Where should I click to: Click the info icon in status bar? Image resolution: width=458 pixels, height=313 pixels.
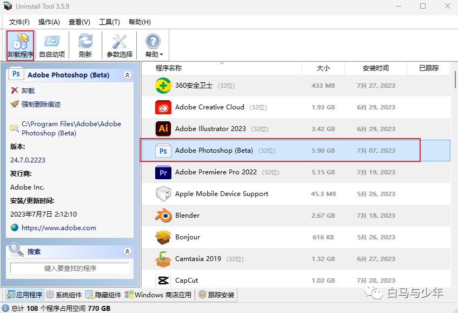[5, 308]
